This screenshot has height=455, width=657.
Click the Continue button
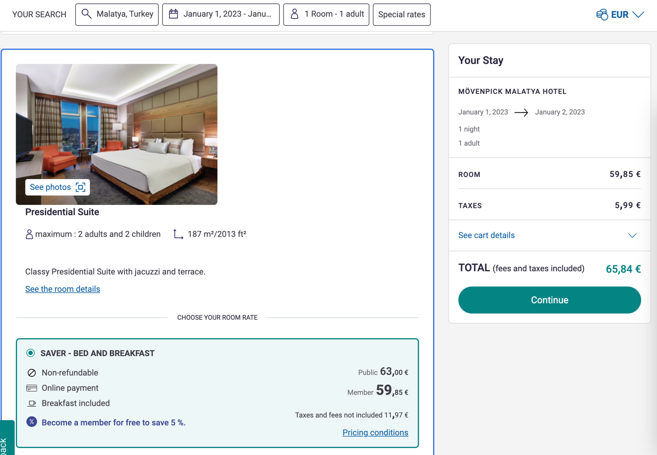[x=549, y=300]
